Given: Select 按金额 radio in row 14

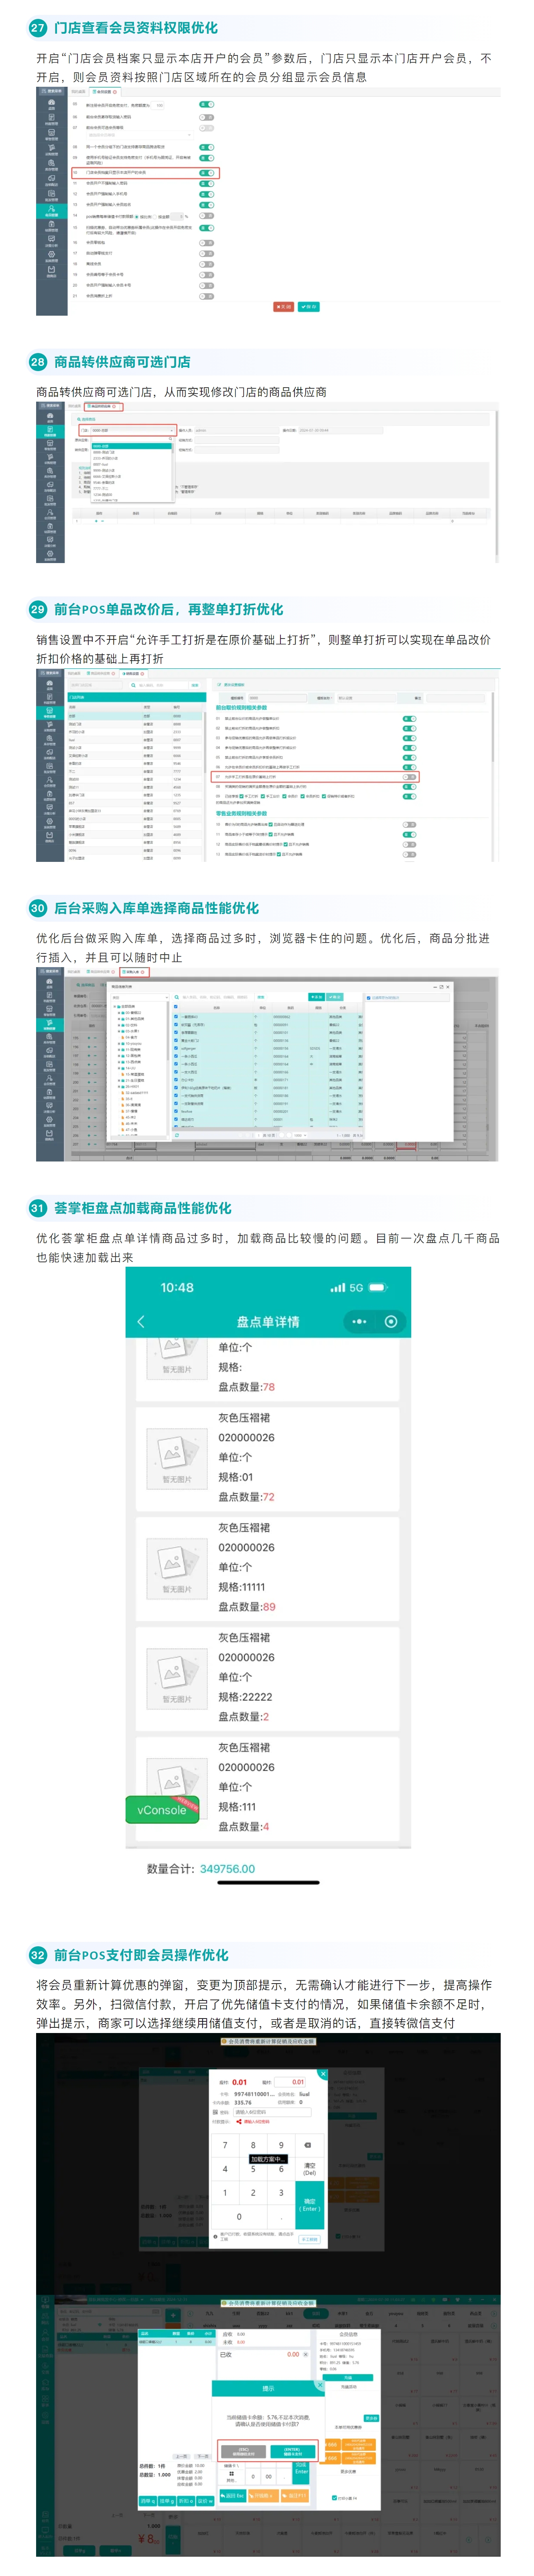Looking at the screenshot, I should (155, 216).
